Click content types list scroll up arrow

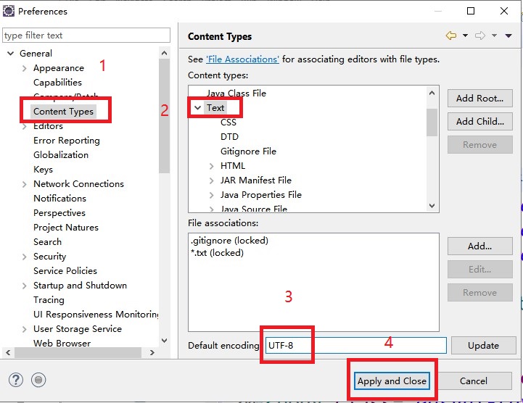click(x=432, y=93)
